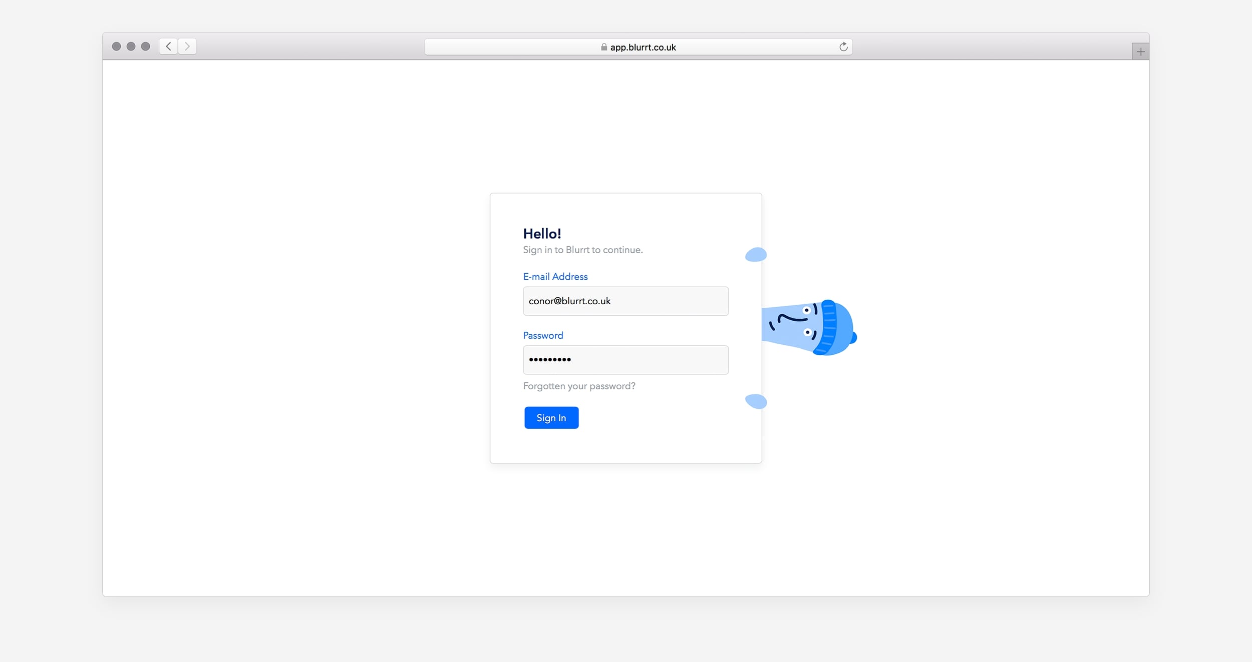Click the Sign In button
This screenshot has height=662, width=1252.
[551, 417]
